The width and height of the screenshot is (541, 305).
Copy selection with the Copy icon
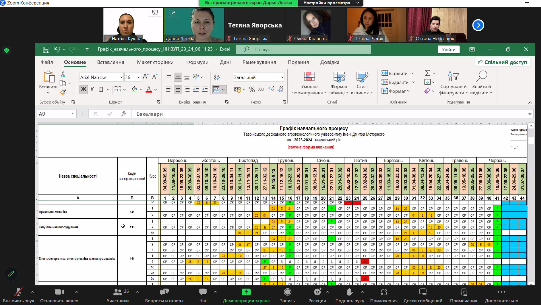click(63, 83)
